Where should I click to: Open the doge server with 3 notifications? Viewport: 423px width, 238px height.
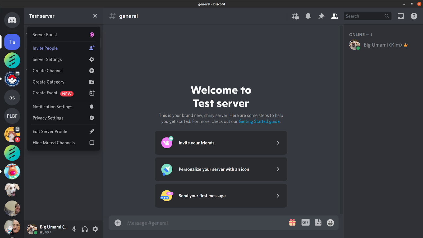tap(12, 134)
